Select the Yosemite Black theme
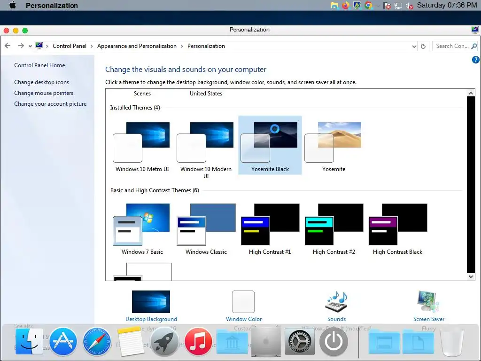Image resolution: width=481 pixels, height=361 pixels. [270, 145]
